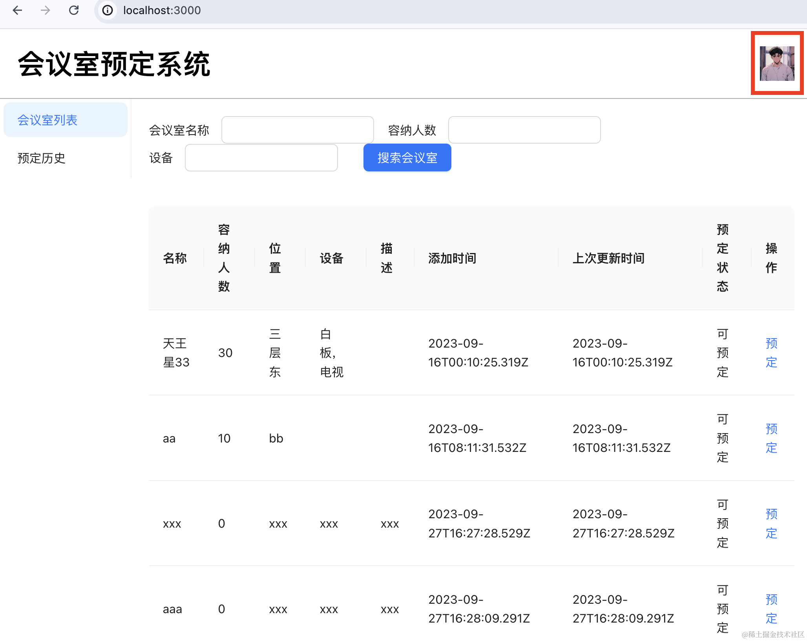Focus the 容纳人数 input field
807x641 pixels.
click(524, 130)
